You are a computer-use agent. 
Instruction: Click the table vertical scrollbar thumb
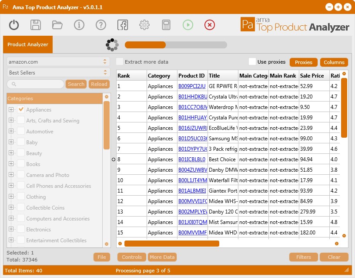[344, 108]
